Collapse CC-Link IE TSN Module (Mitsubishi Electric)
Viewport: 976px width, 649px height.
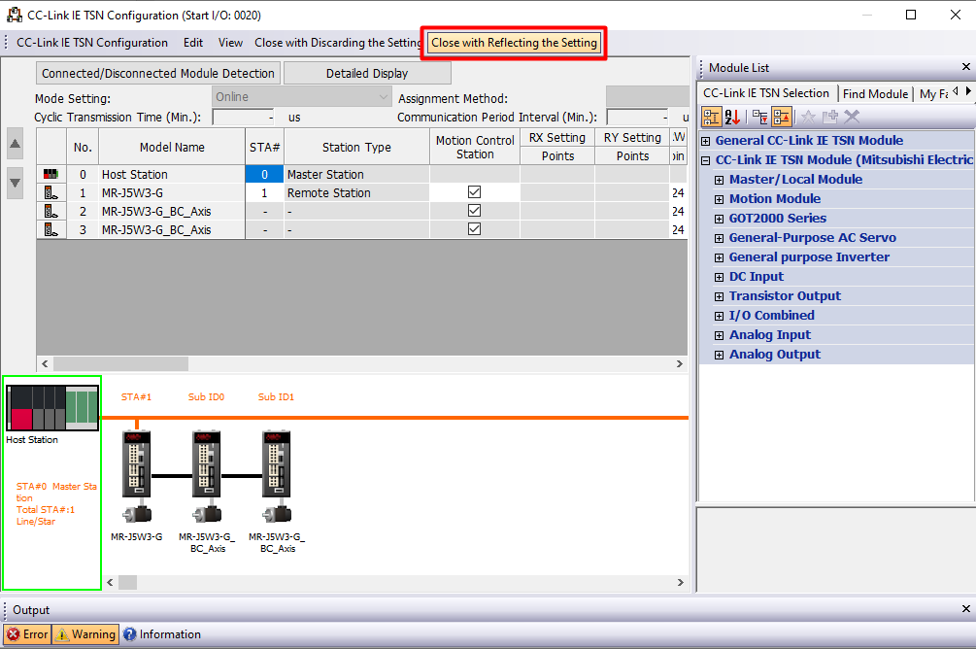(x=705, y=160)
